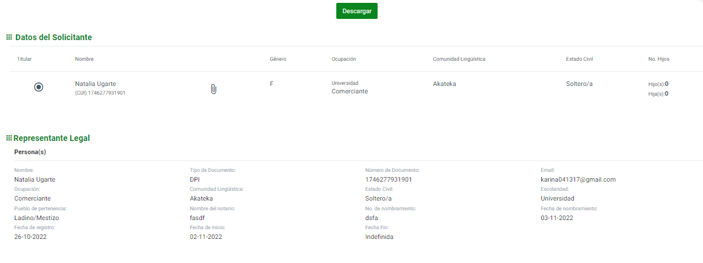Image resolution: width=703 pixels, height=263 pixels.
Task: Click the Pueblo de pertenencia value Ladino/Mestizo
Action: coord(37,218)
